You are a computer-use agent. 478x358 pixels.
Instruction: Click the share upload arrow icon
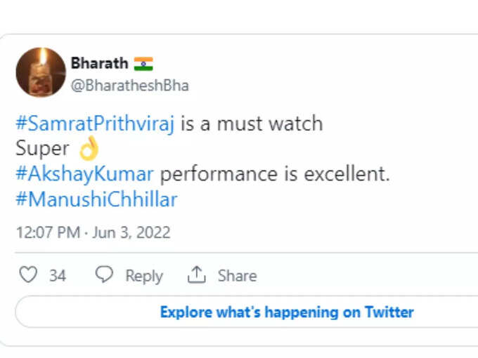click(x=196, y=274)
